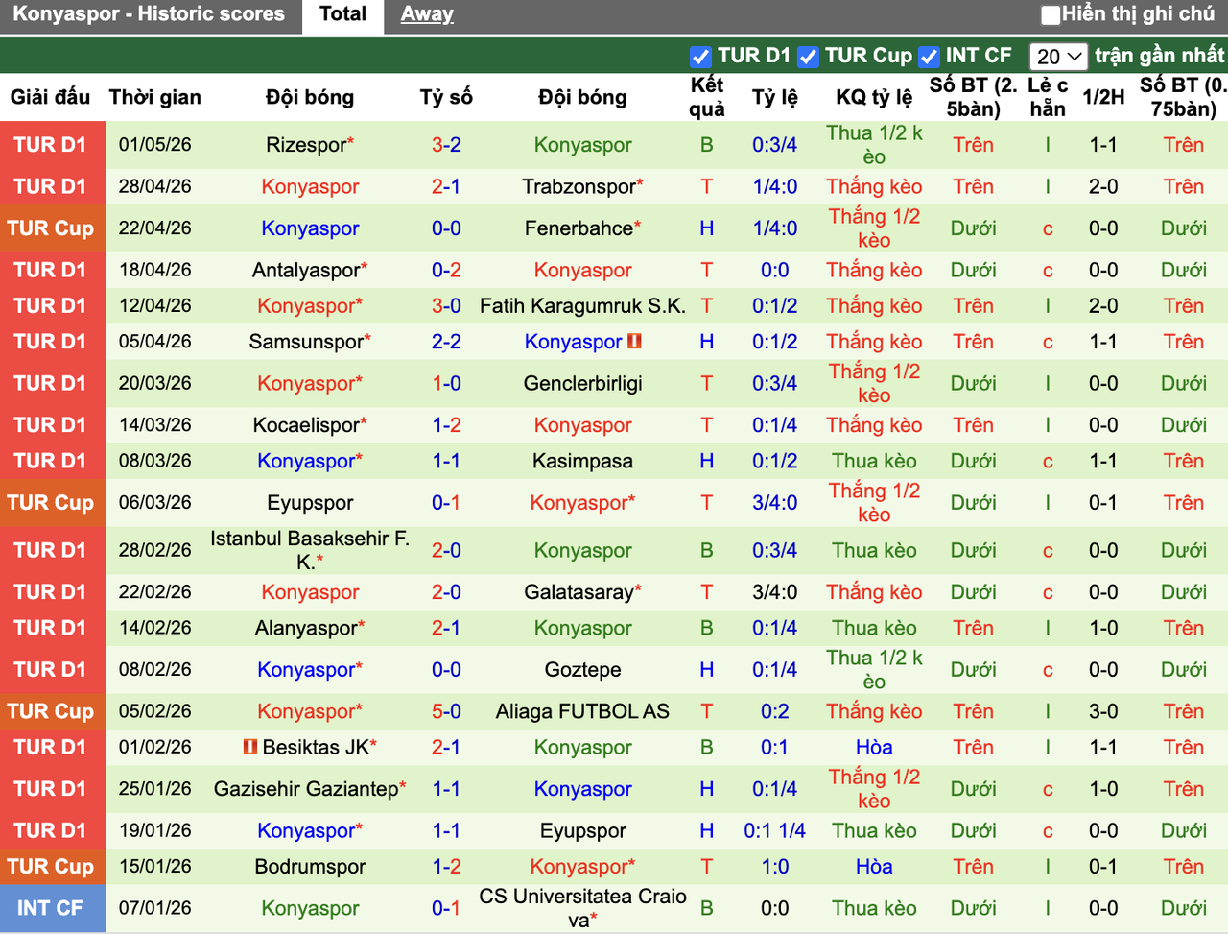This screenshot has width=1228, height=934.
Task: Open Antalyaspor team link on 18/04/26
Action: click(x=306, y=270)
